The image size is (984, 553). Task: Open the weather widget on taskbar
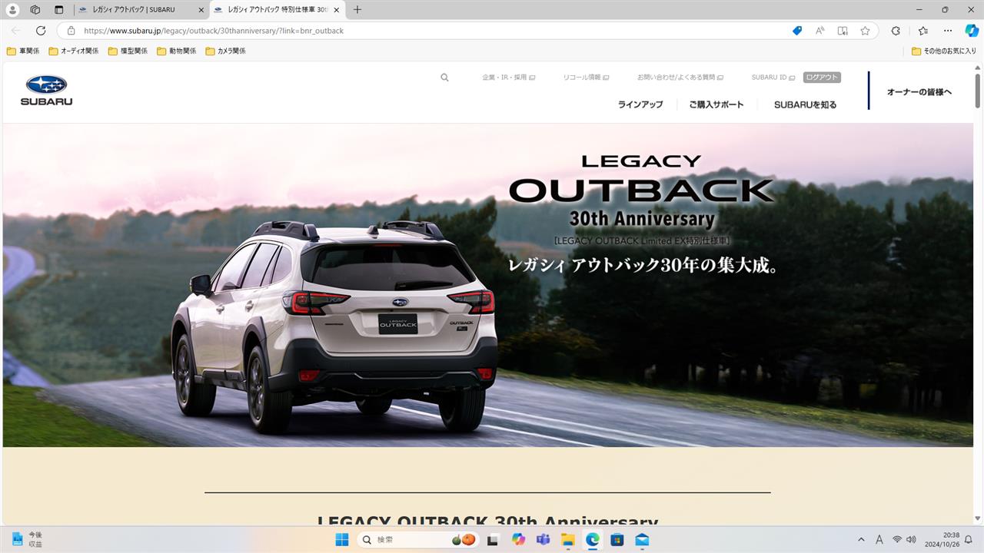27,539
